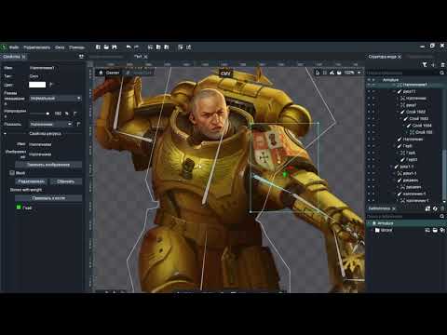This screenshot has height=335, width=447.
Task: Toggle the keyframe flag beside opacity
Action: pyautogui.click(x=75, y=114)
